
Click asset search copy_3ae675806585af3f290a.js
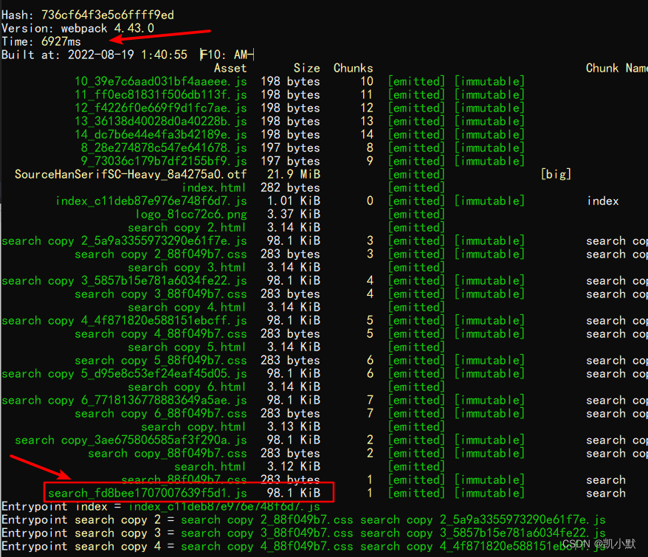pos(131,440)
